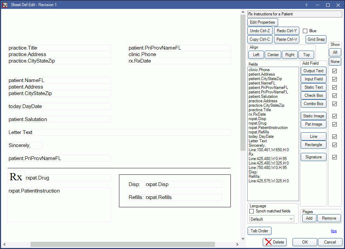This screenshot has width=345, height=249.
Task: Click the app icon in title bar
Action: 5,5
